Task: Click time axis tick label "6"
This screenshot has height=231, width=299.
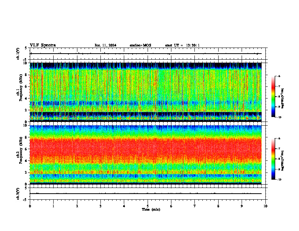Action: (x=171, y=206)
